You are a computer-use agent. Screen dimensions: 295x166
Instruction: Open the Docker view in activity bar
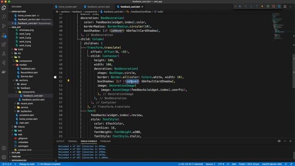[4, 72]
